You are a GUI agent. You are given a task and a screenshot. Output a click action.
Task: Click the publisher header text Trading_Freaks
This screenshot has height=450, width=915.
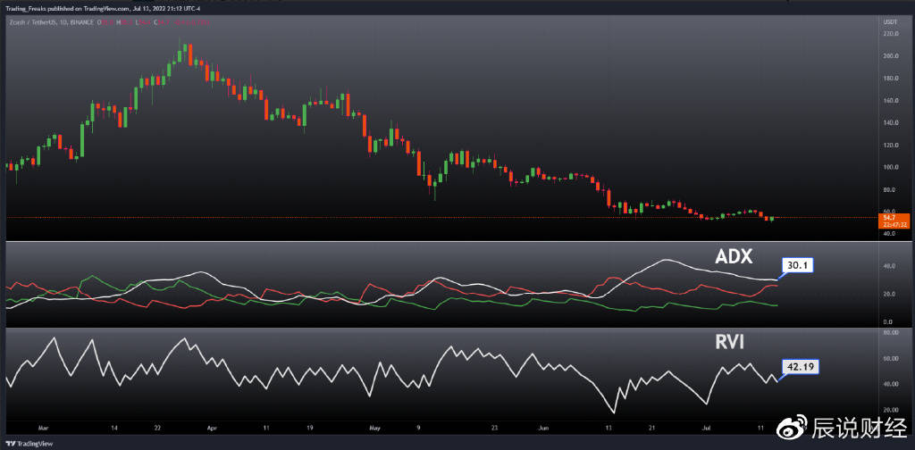pyautogui.click(x=27, y=8)
